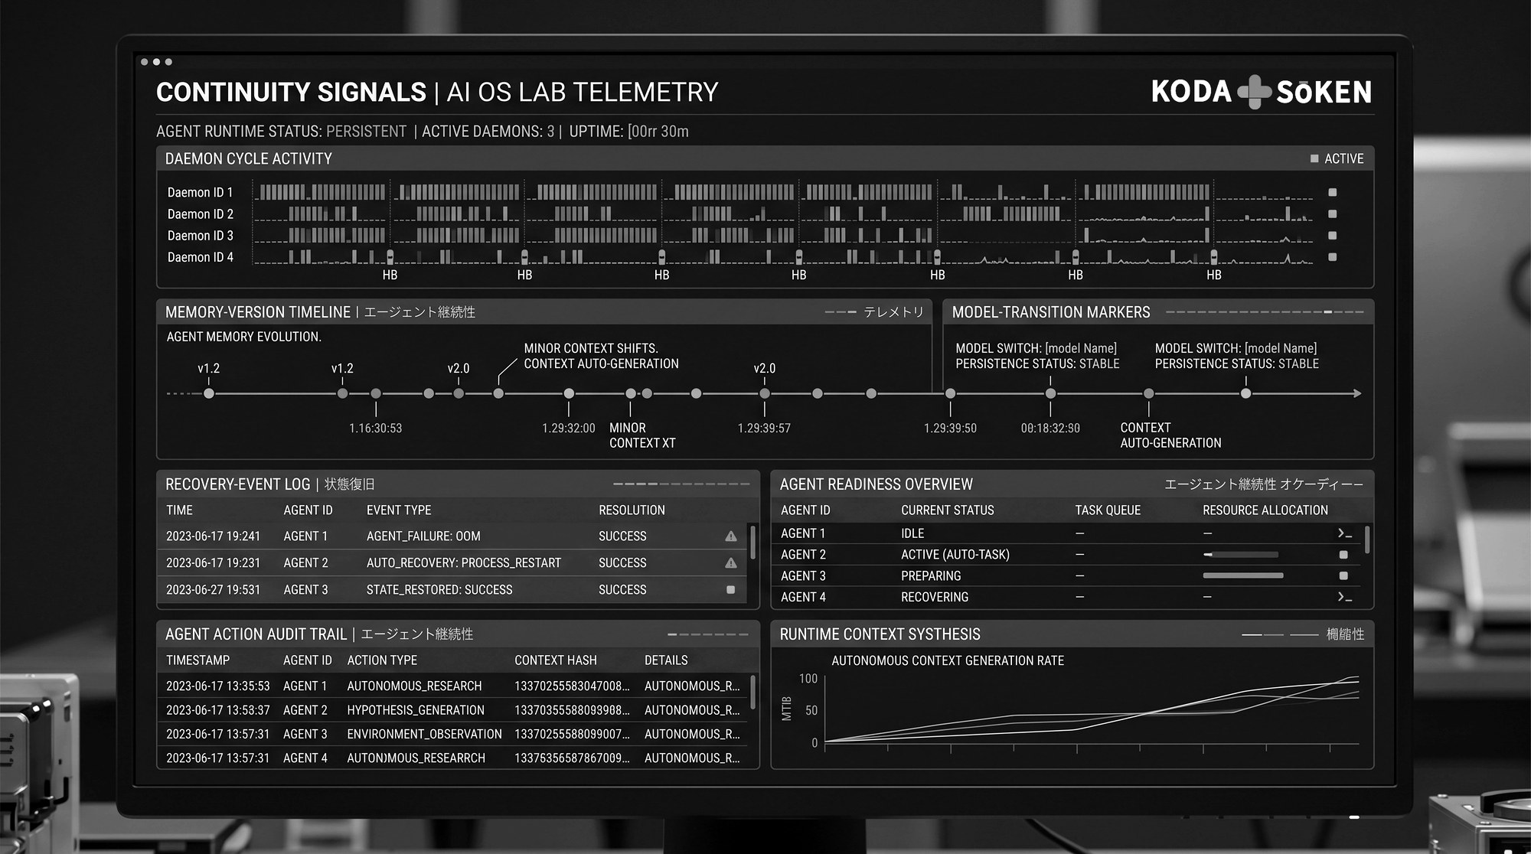This screenshot has width=1531, height=854.
Task: Click the AUTONOMOUS CONTEXT GENERATION RATE chart title
Action: click(948, 660)
